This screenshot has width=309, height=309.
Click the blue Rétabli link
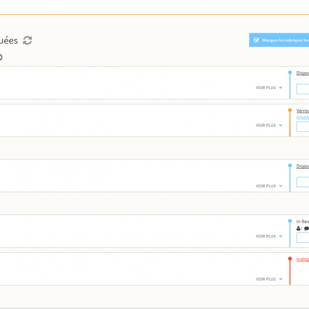pyautogui.click(x=303, y=117)
